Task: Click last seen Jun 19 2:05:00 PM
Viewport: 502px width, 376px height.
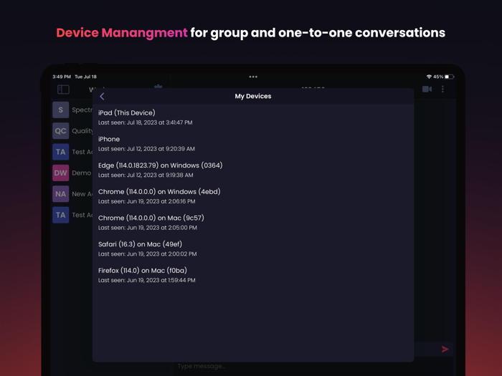Action: point(148,227)
